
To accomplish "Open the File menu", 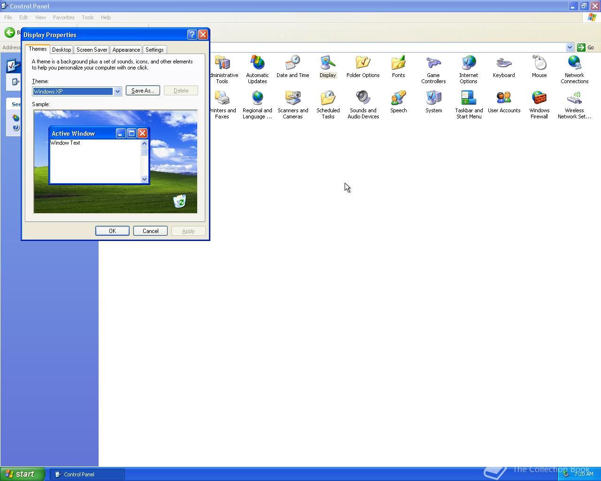I will tap(8, 17).
